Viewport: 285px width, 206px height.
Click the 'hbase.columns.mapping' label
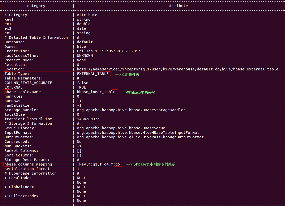point(28,164)
